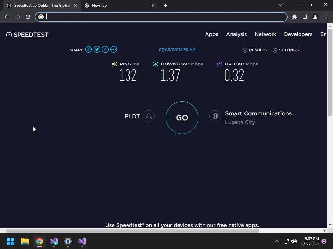Open File Explorer from taskbar
Image resolution: width=333 pixels, height=249 pixels.
point(25,241)
